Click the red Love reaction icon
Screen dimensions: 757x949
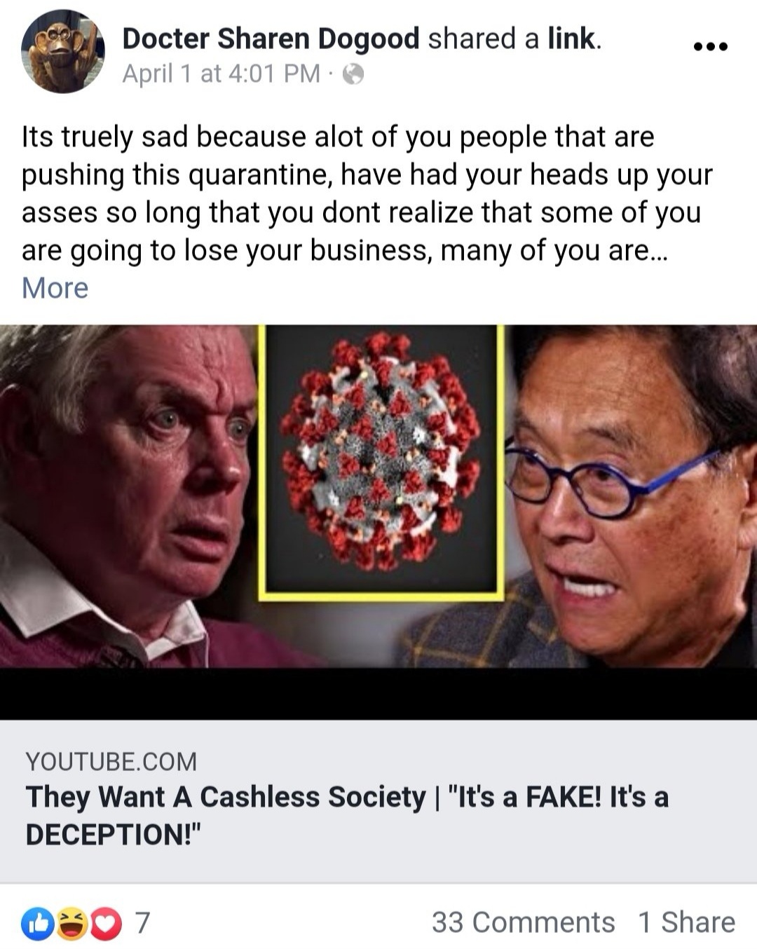point(106,923)
